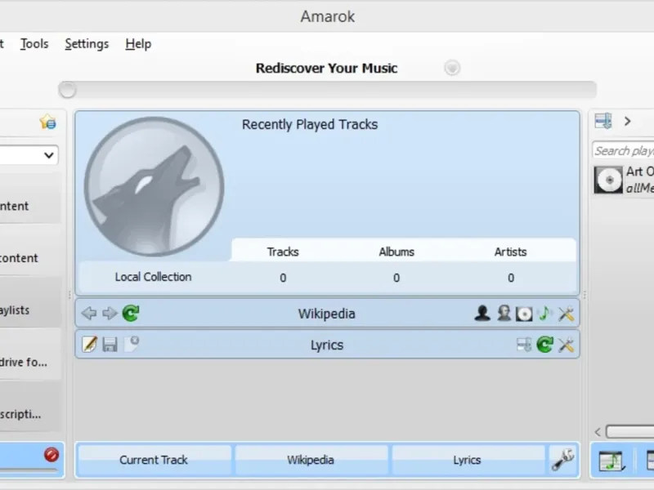Screen dimensions: 654x490
Task: Select the sidebar item ending in 'ntent'
Action: pos(30,198)
